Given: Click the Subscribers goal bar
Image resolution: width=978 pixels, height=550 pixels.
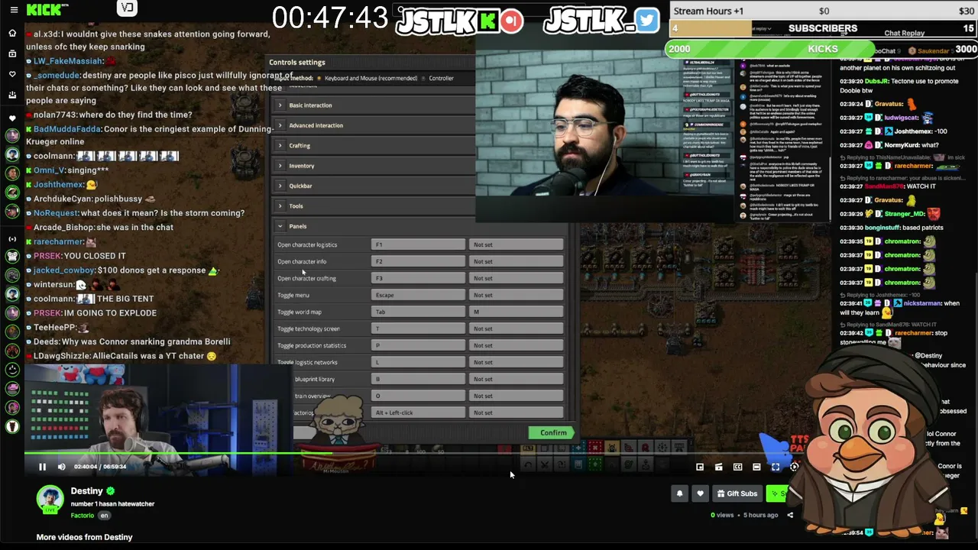Looking at the screenshot, I should [x=823, y=28].
